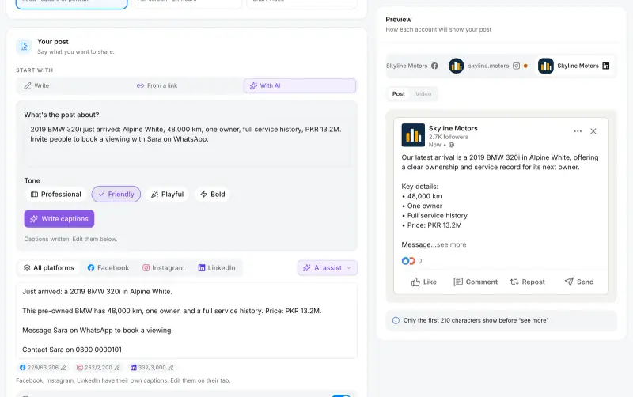Choose the With AI start option
This screenshot has width=633, height=397.
point(300,85)
